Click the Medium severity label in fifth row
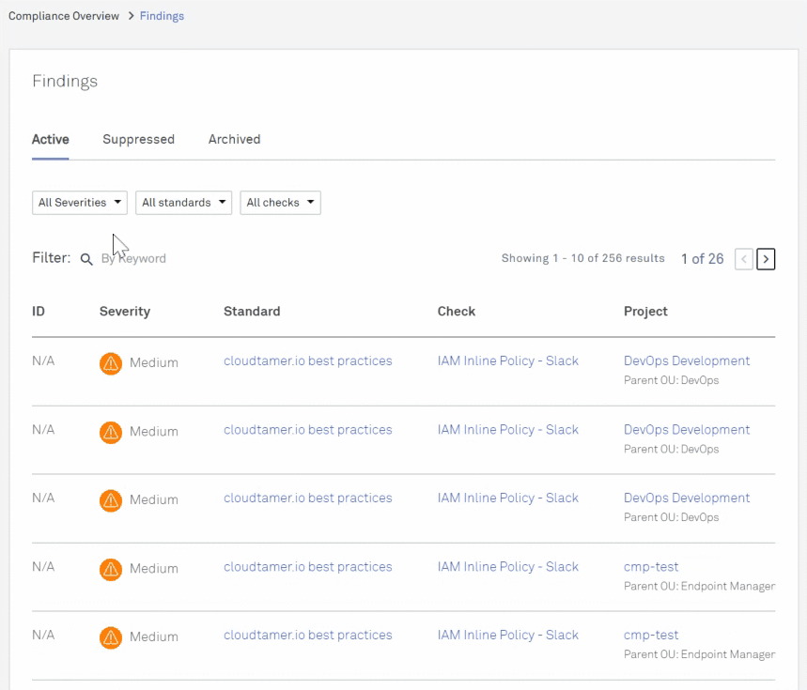Screen dimensions: 807x690 coord(154,637)
